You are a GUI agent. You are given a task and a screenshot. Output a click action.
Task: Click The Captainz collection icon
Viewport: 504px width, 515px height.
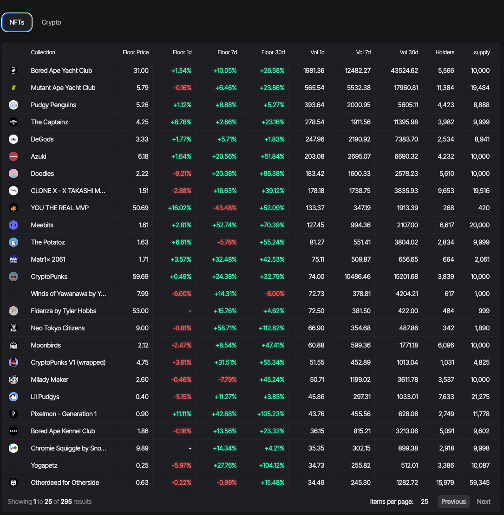click(x=13, y=122)
